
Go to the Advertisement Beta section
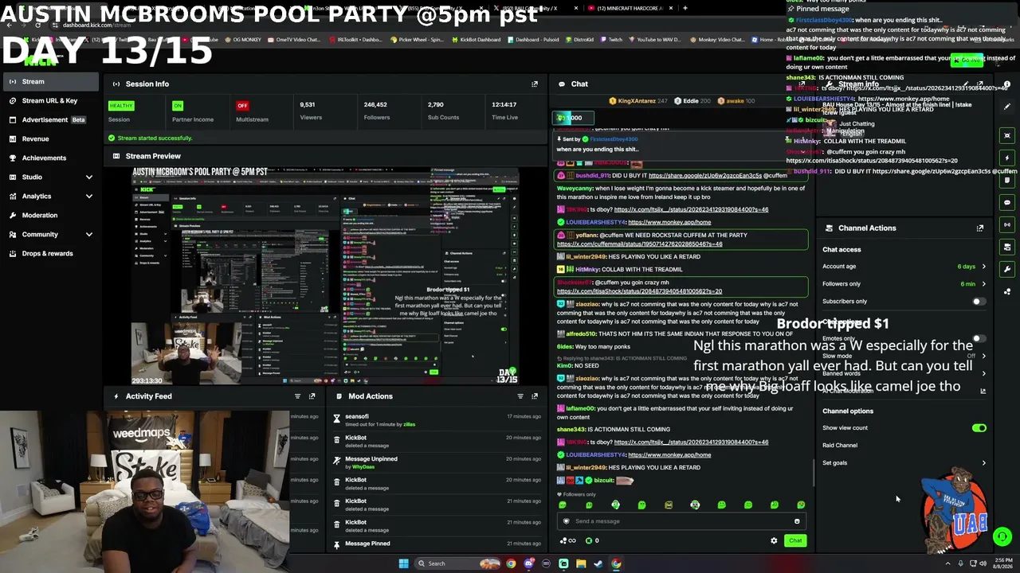tap(49, 119)
